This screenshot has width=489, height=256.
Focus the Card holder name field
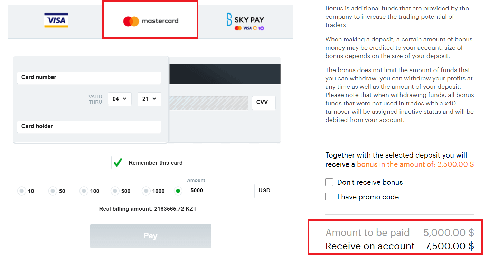(89, 126)
